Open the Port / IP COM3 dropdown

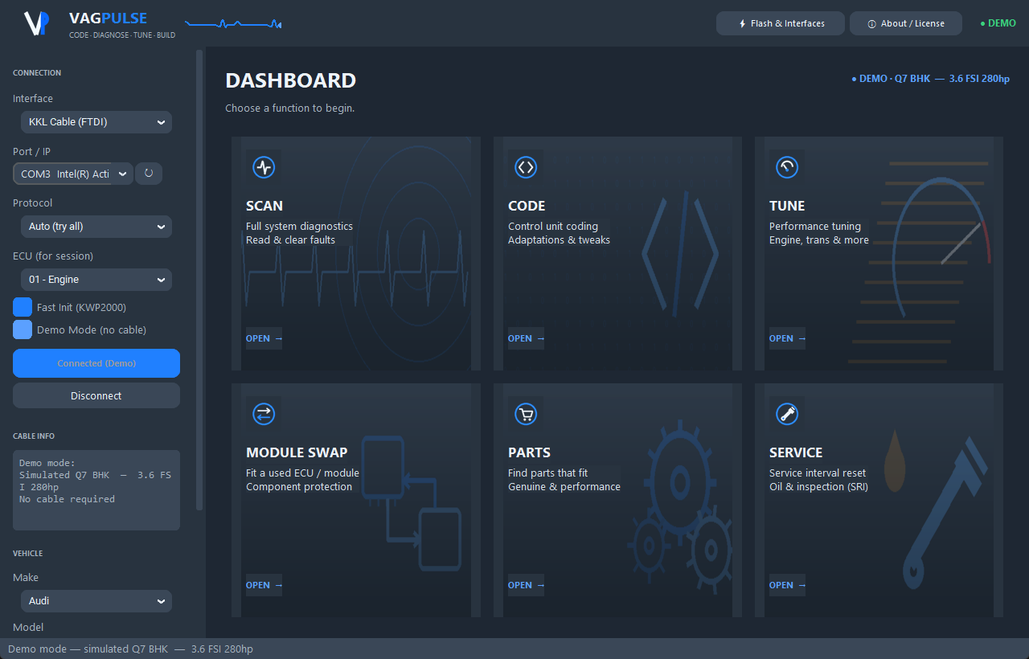73,174
